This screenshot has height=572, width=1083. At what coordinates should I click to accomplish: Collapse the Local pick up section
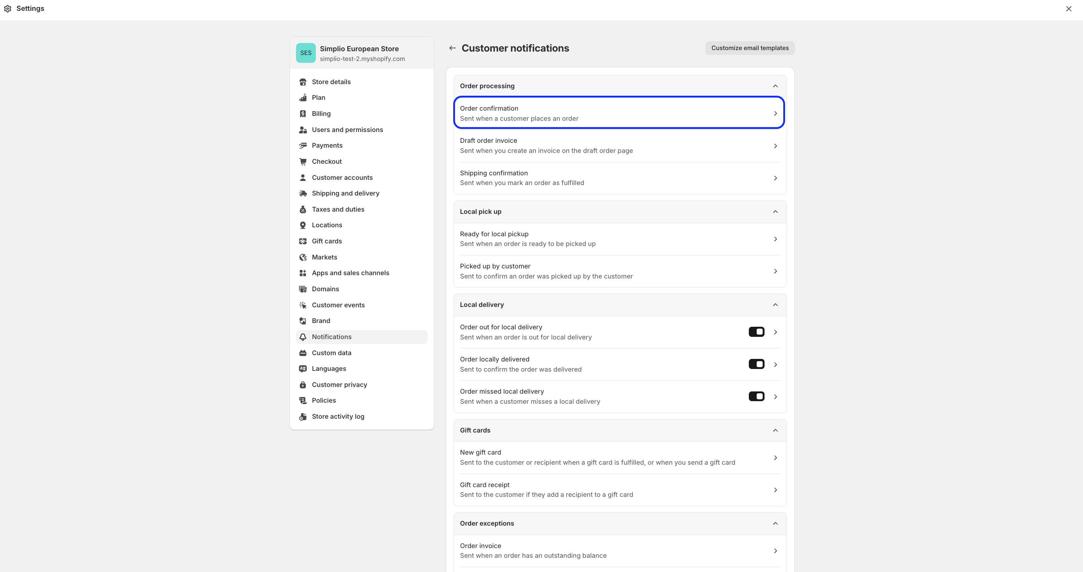coord(775,212)
